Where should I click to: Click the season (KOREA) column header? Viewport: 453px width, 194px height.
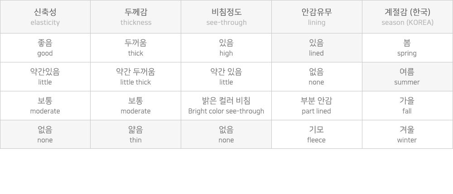coord(407,17)
